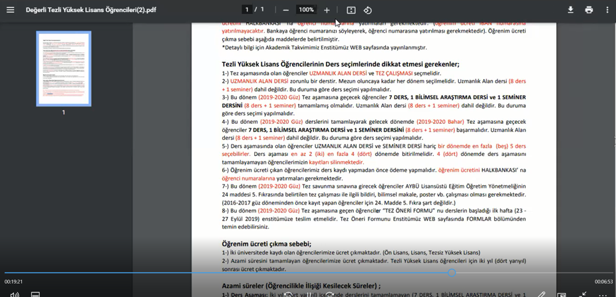
Task: Click the page number input field
Action: tap(247, 10)
